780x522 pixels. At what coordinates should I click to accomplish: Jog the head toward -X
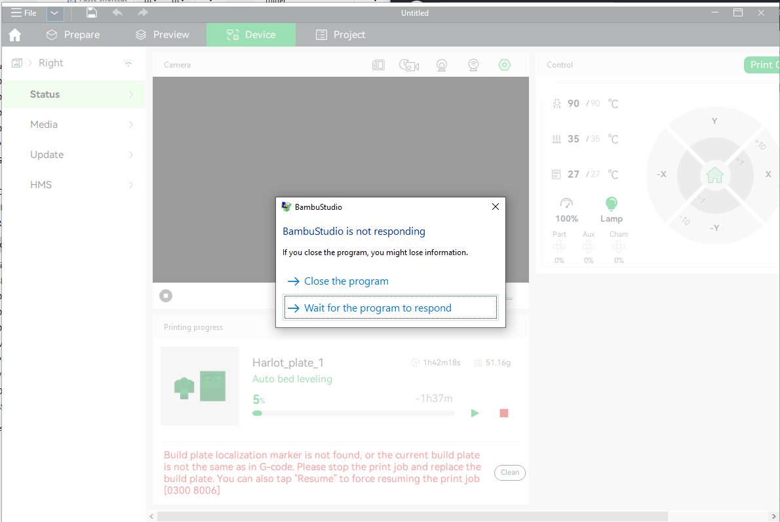661,174
